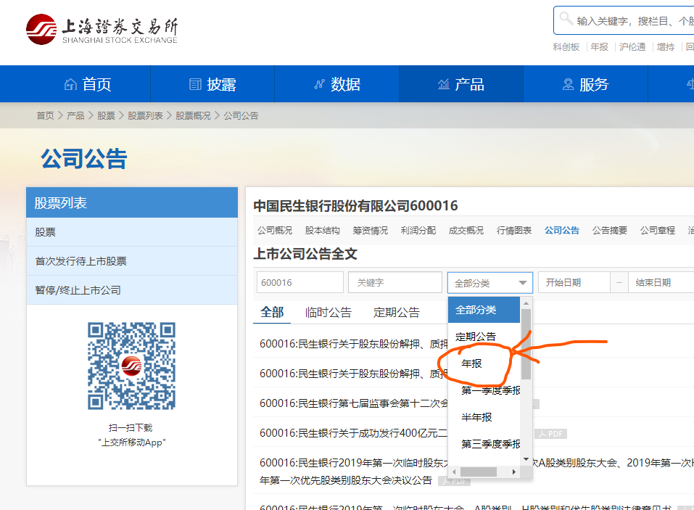Switch to the 利润分配 tab
The image size is (694, 510).
pyautogui.click(x=418, y=230)
